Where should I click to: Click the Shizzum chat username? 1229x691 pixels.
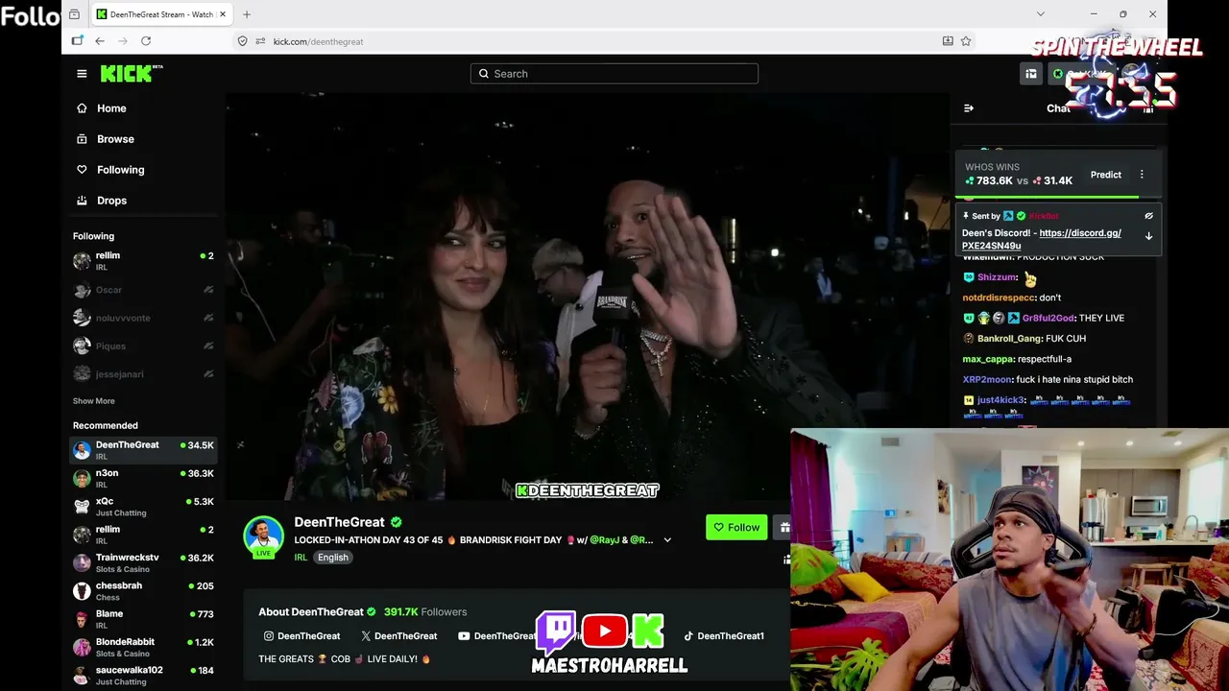pyautogui.click(x=998, y=277)
